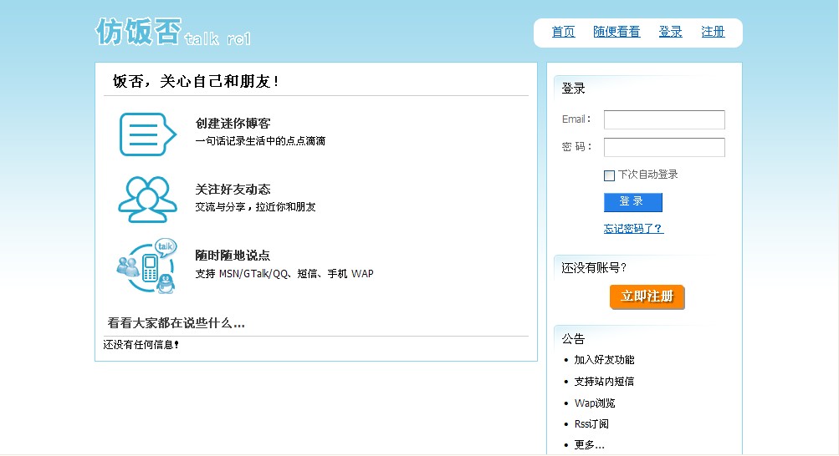Click the 公告 section heading

click(573, 338)
